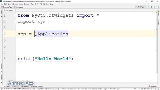Minimize the PyCharm window
The width and height of the screenshot is (160, 90).
click(x=147, y=1)
